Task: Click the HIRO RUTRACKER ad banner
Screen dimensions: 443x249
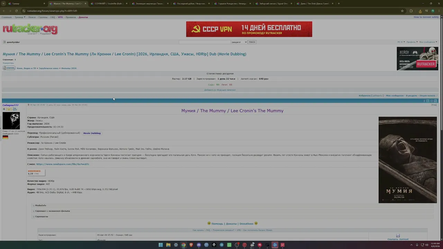Action: (417, 58)
